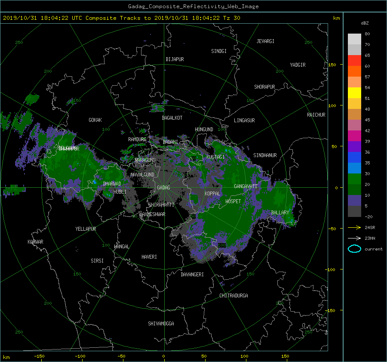Click the 'HAVERI' city label
The image size is (387, 362).
[x=149, y=257]
